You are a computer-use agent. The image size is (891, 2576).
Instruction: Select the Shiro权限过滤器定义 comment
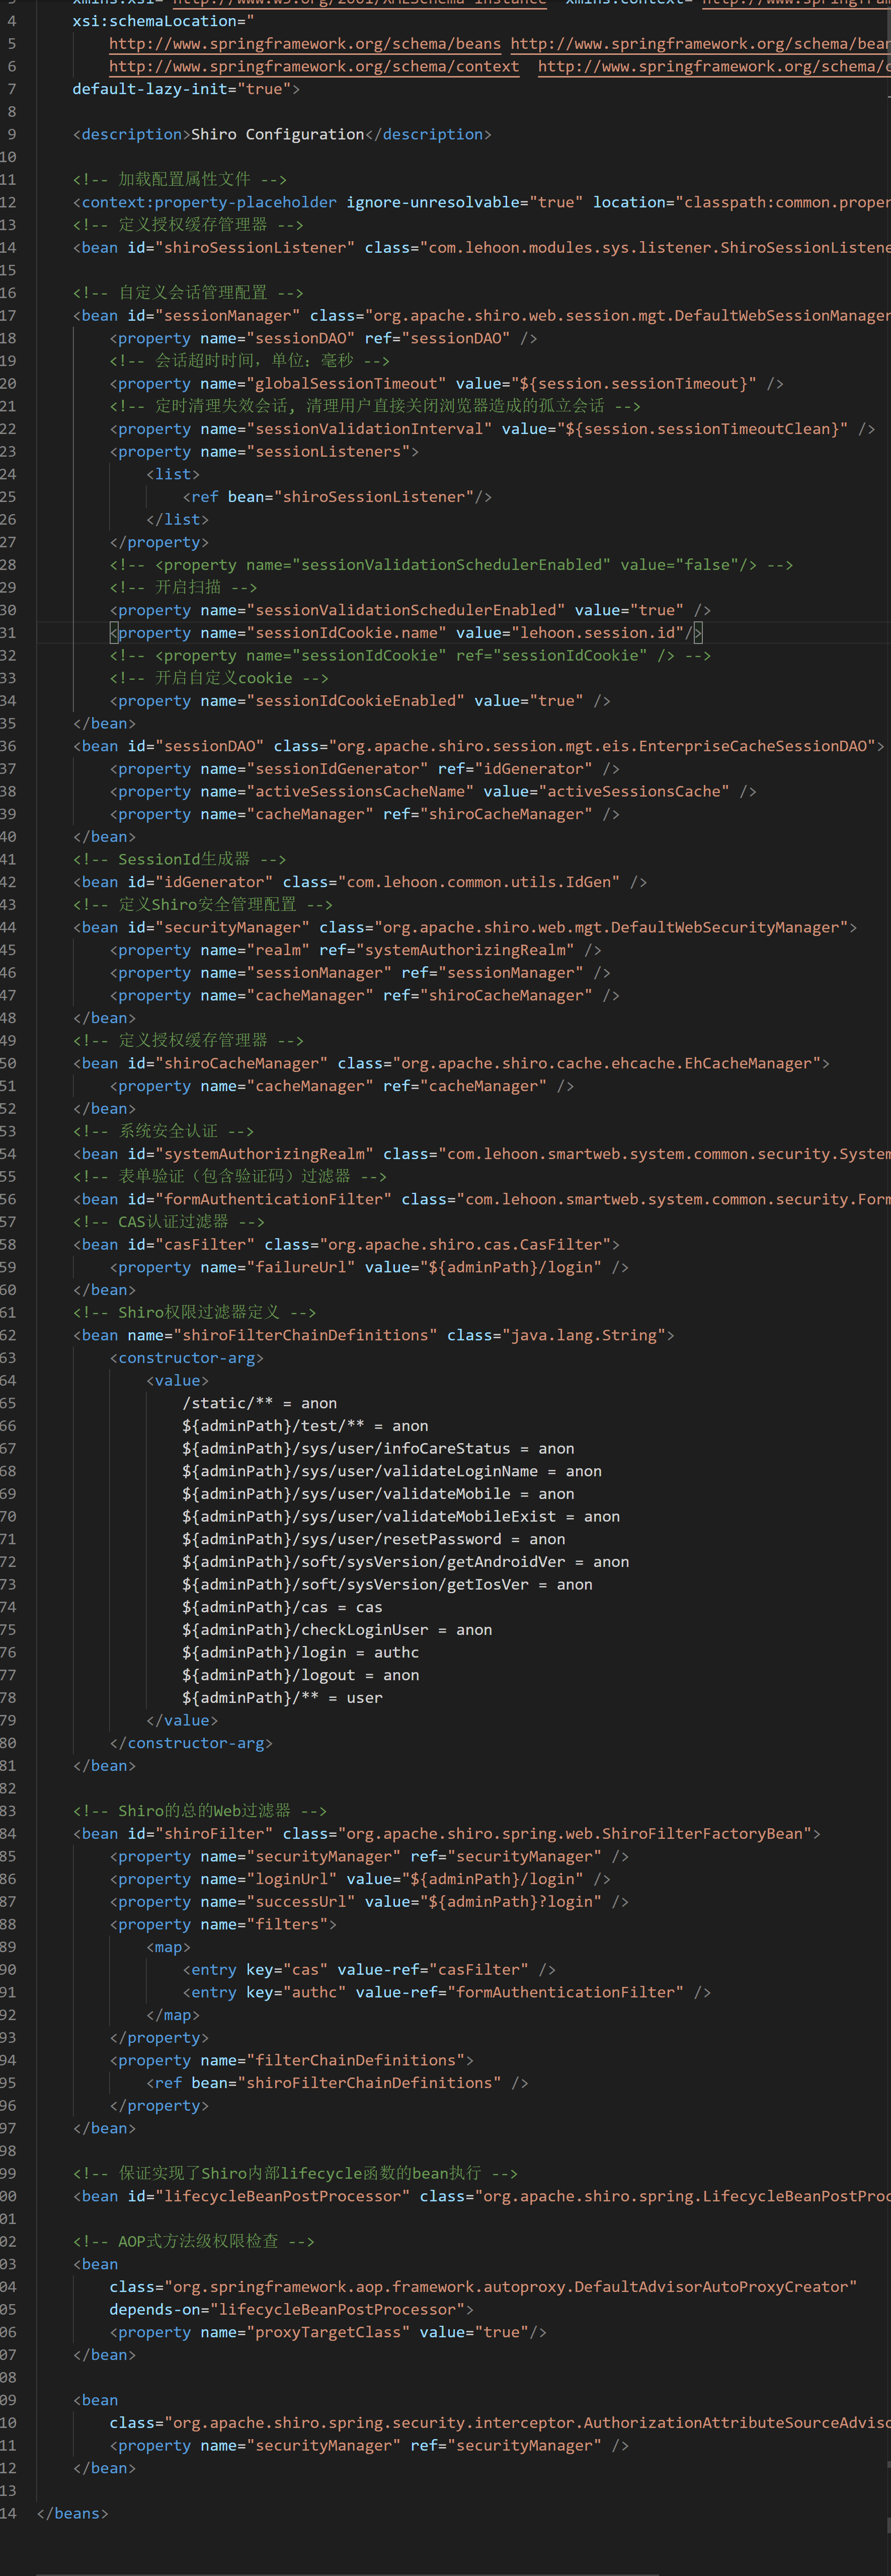click(194, 1313)
